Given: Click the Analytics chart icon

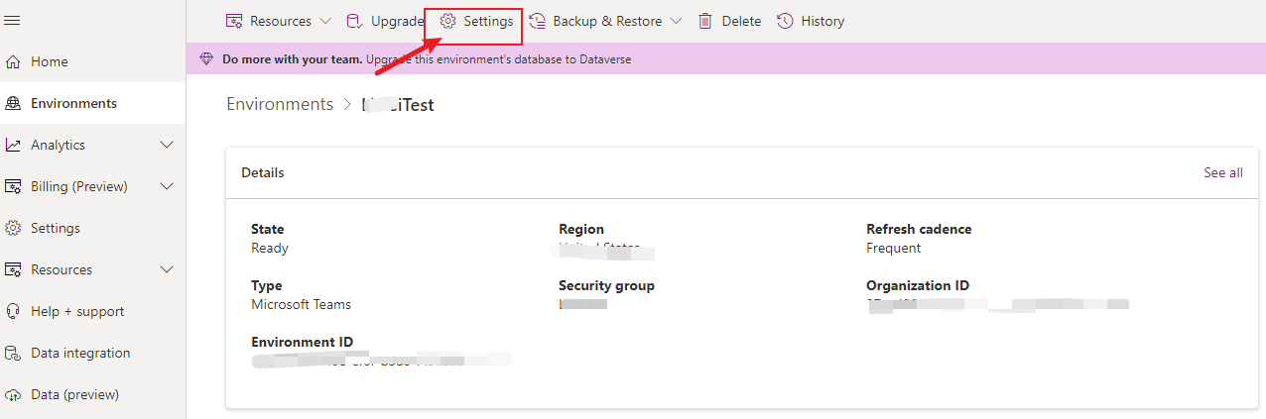Looking at the screenshot, I should click(x=13, y=145).
